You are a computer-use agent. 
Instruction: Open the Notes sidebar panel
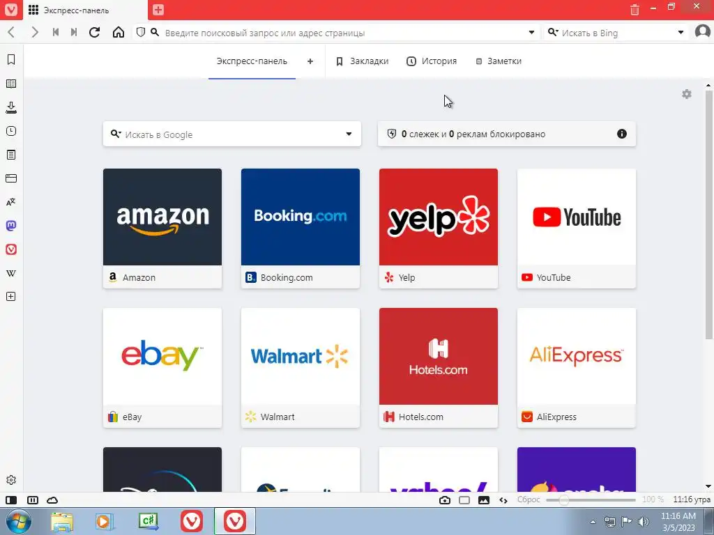click(x=11, y=155)
